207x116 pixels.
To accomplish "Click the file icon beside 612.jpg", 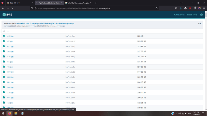I will [x=4, y=46].
